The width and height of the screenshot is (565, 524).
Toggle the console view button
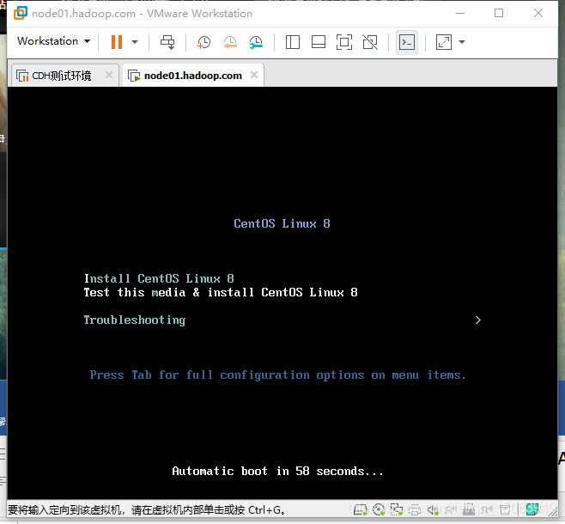(407, 42)
